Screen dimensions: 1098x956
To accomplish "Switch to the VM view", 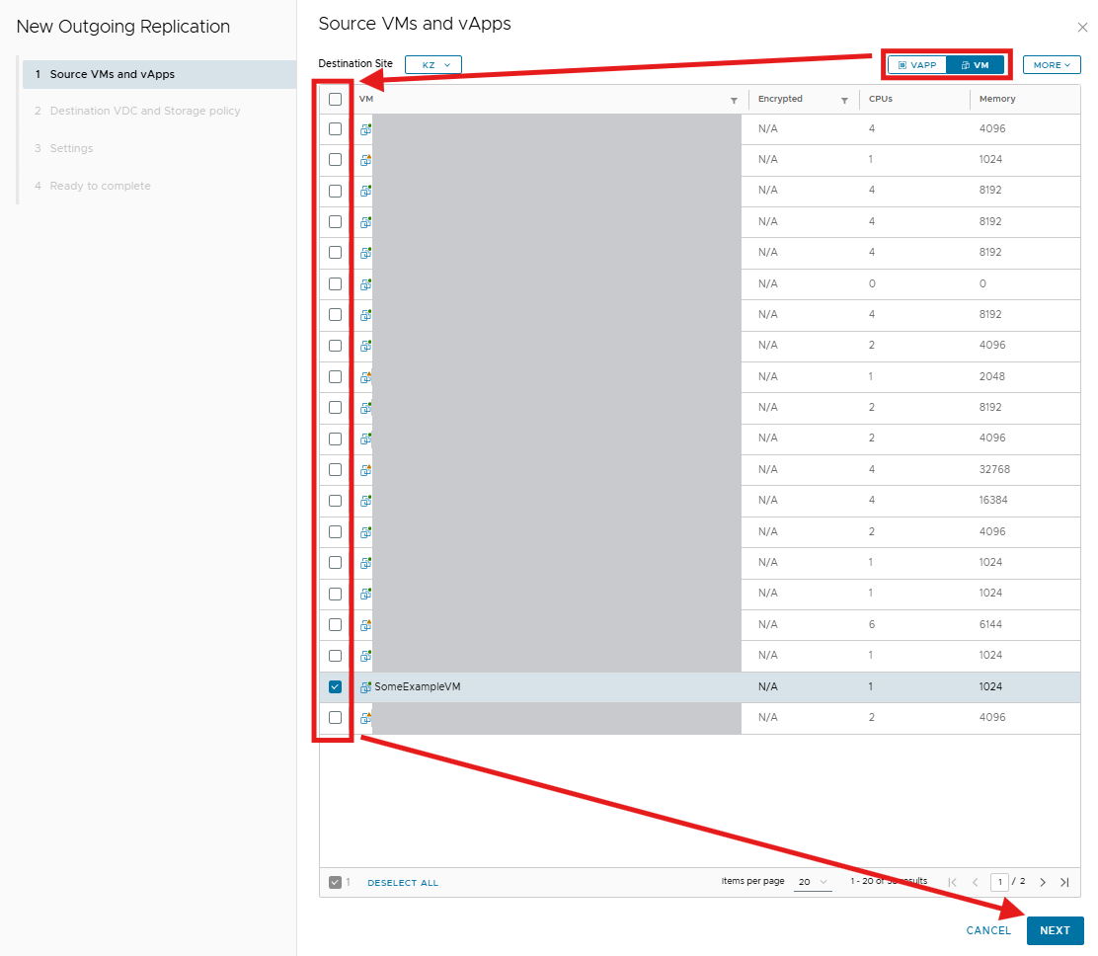I will [975, 65].
